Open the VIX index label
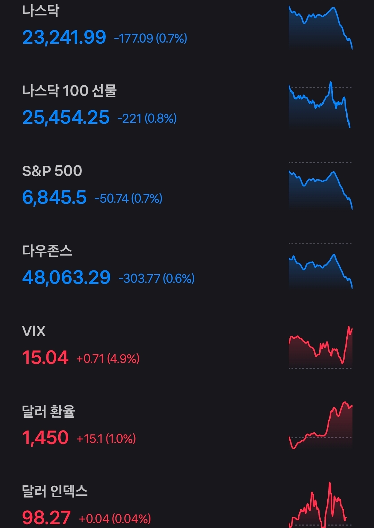 point(34,331)
